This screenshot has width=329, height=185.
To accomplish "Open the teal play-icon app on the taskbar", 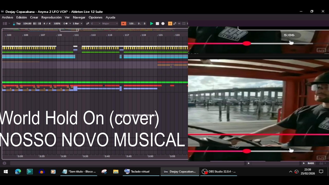I will pyautogui.click(x=30, y=171).
